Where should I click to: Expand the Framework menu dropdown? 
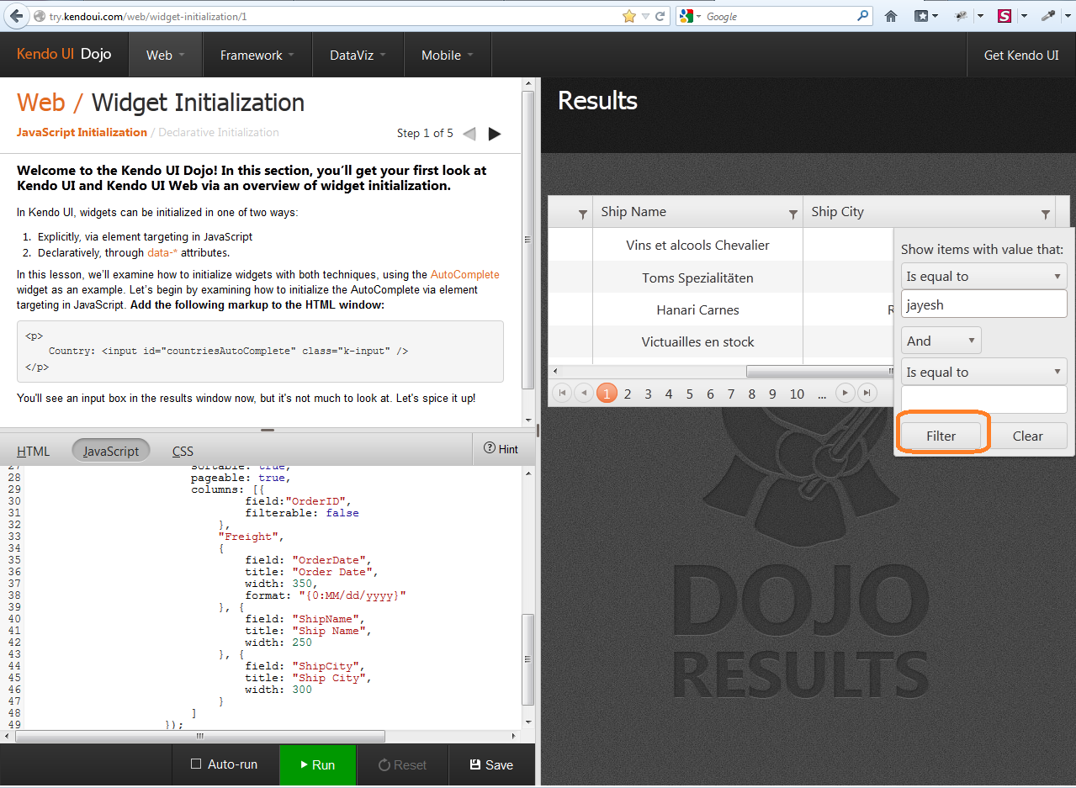click(x=257, y=55)
